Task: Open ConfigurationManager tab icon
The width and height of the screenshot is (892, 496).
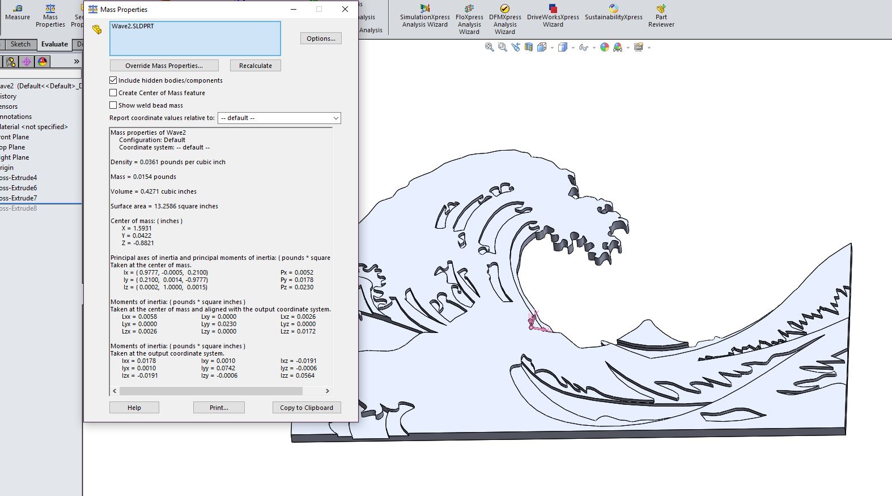Action: [x=11, y=62]
